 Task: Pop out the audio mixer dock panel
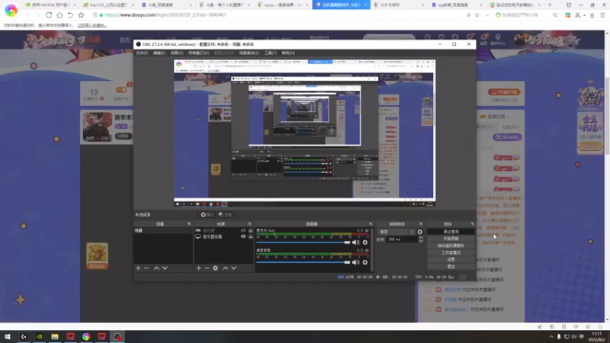[x=371, y=224]
